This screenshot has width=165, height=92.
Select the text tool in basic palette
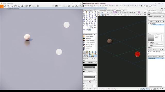tap(95, 12)
